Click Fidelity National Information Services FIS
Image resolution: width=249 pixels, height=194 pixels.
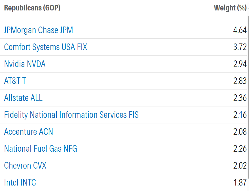point(71,115)
